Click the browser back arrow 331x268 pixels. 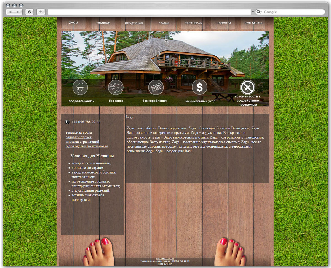click(x=10, y=12)
